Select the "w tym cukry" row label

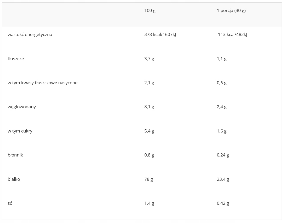(20, 131)
